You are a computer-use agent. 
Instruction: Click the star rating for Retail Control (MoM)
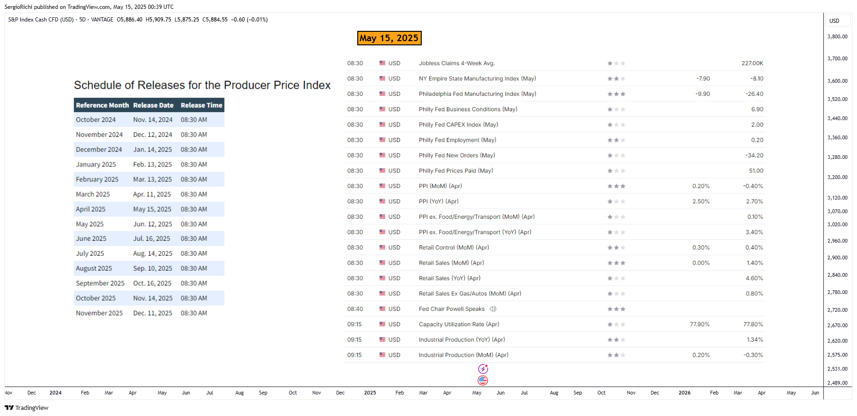pos(616,248)
